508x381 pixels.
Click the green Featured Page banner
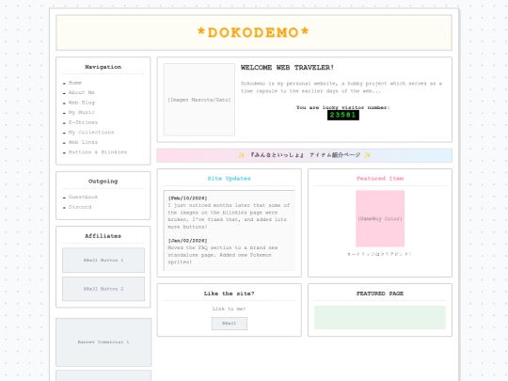click(x=380, y=318)
